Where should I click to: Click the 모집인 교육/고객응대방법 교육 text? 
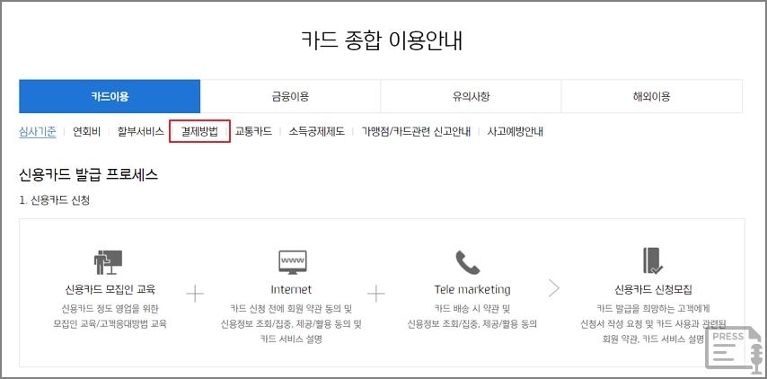110,323
